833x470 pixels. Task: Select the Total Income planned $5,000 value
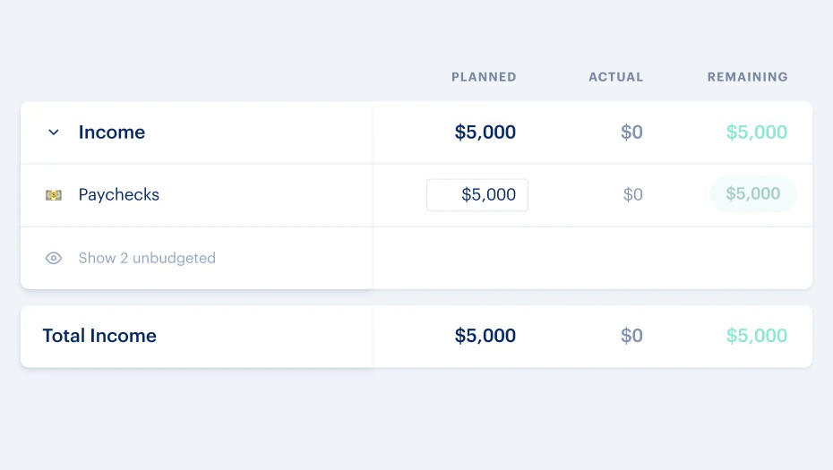tap(485, 336)
